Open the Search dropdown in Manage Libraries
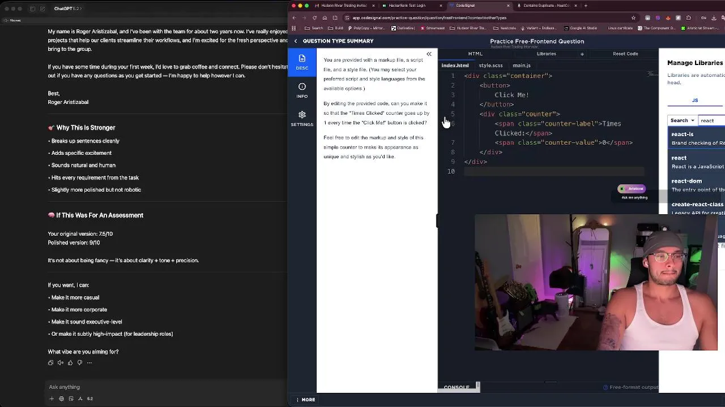Screen dimensions: 725x407 click(683, 120)
